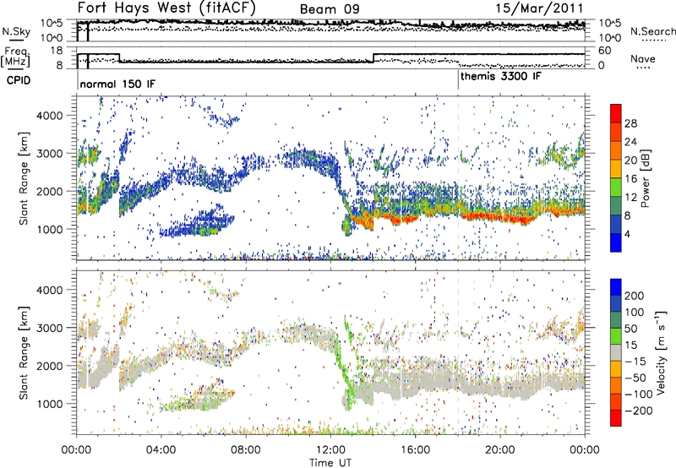This screenshot has width=676, height=468.
Task: Click the '28' tick on the Power scale
Action: (630, 123)
